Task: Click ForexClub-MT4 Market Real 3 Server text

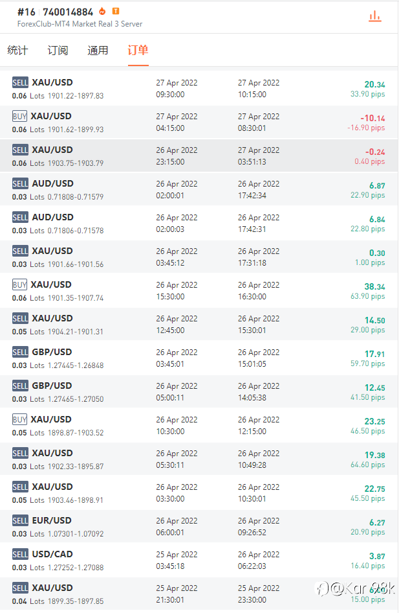Action: pyautogui.click(x=80, y=24)
